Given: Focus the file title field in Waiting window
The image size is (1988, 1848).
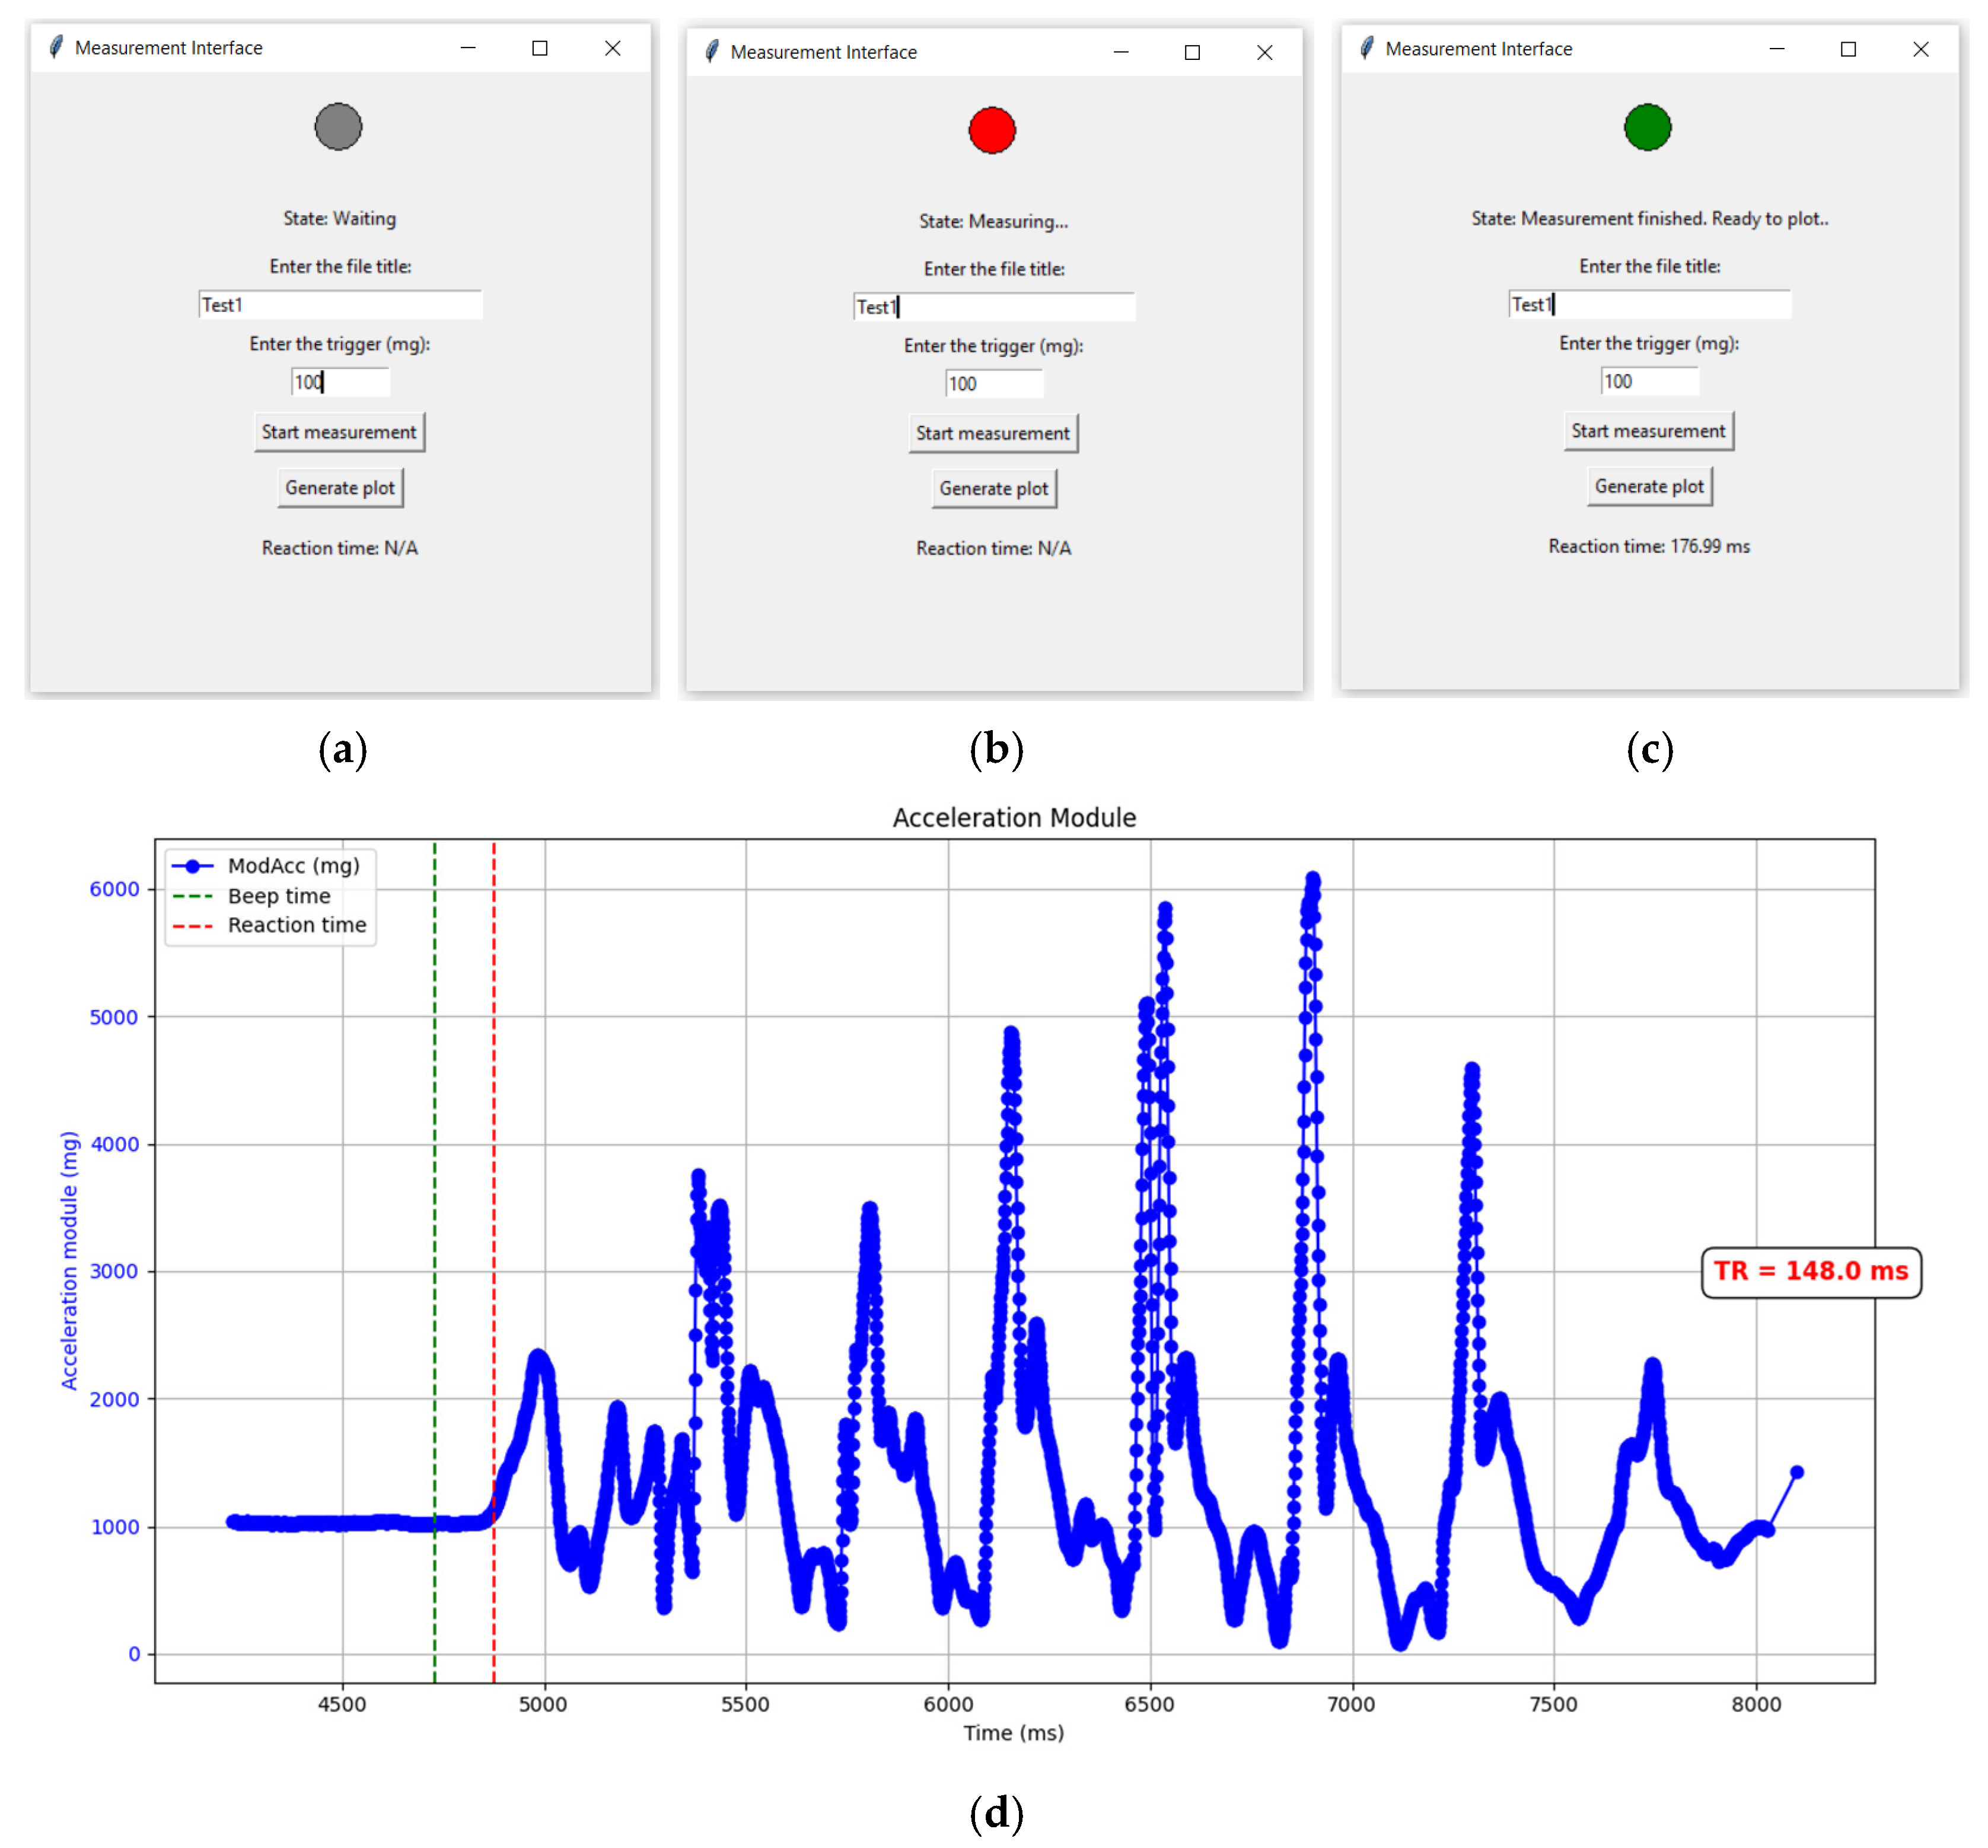Looking at the screenshot, I should [340, 305].
